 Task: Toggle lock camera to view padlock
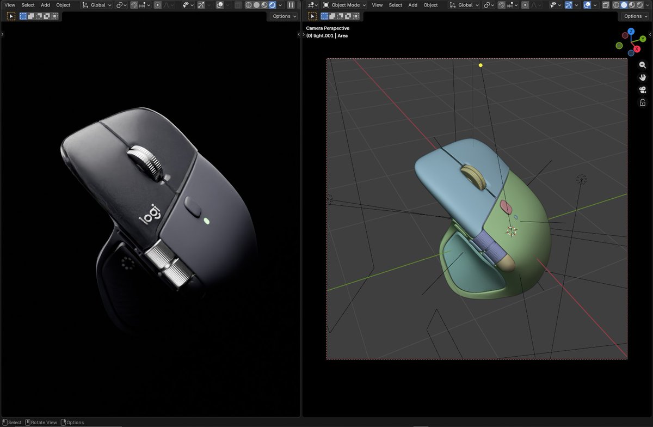[x=643, y=102]
